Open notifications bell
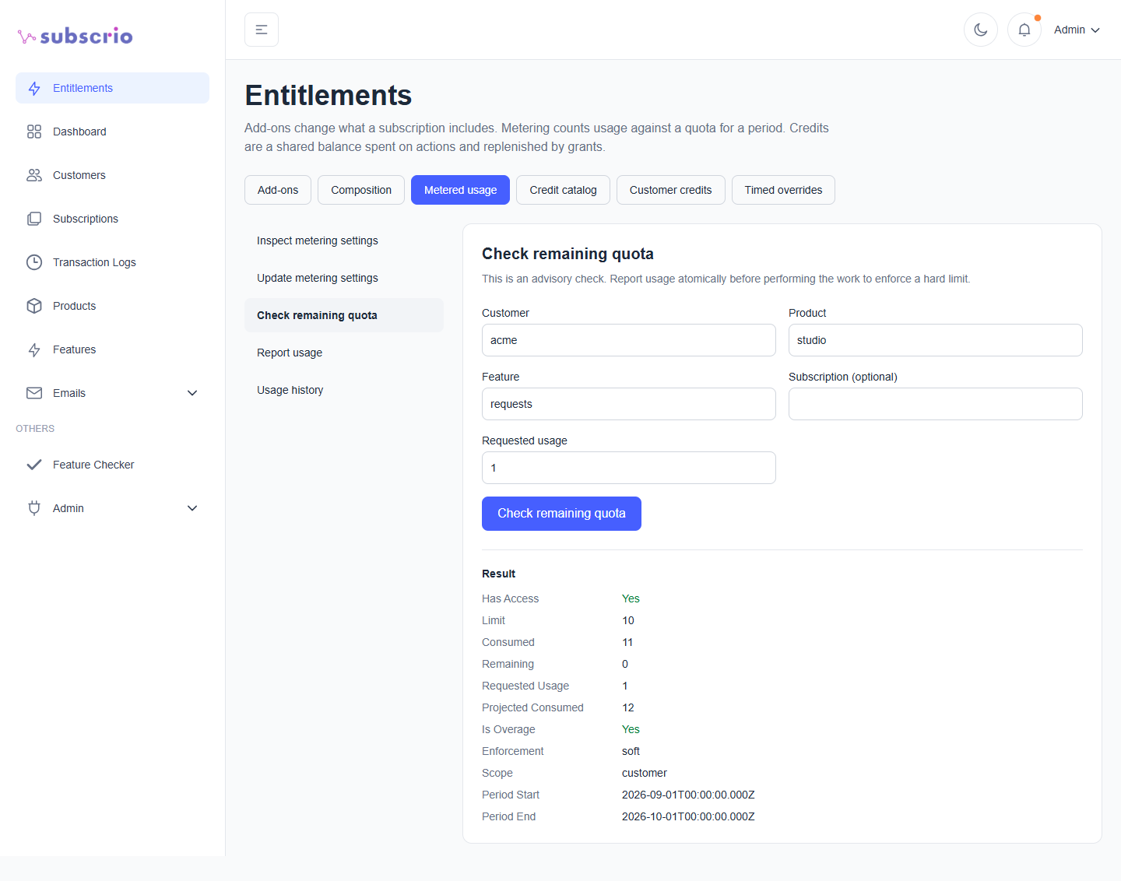Image resolution: width=1121 pixels, height=881 pixels. (x=1024, y=30)
